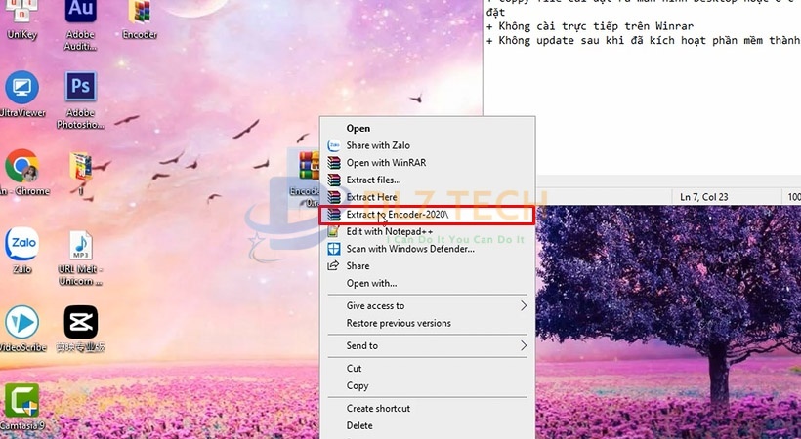Launch the CapCut desktop icon

pos(81,329)
